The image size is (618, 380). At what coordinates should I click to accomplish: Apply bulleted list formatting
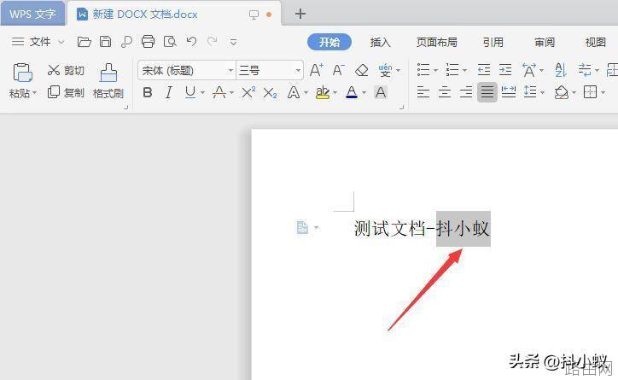click(x=423, y=70)
